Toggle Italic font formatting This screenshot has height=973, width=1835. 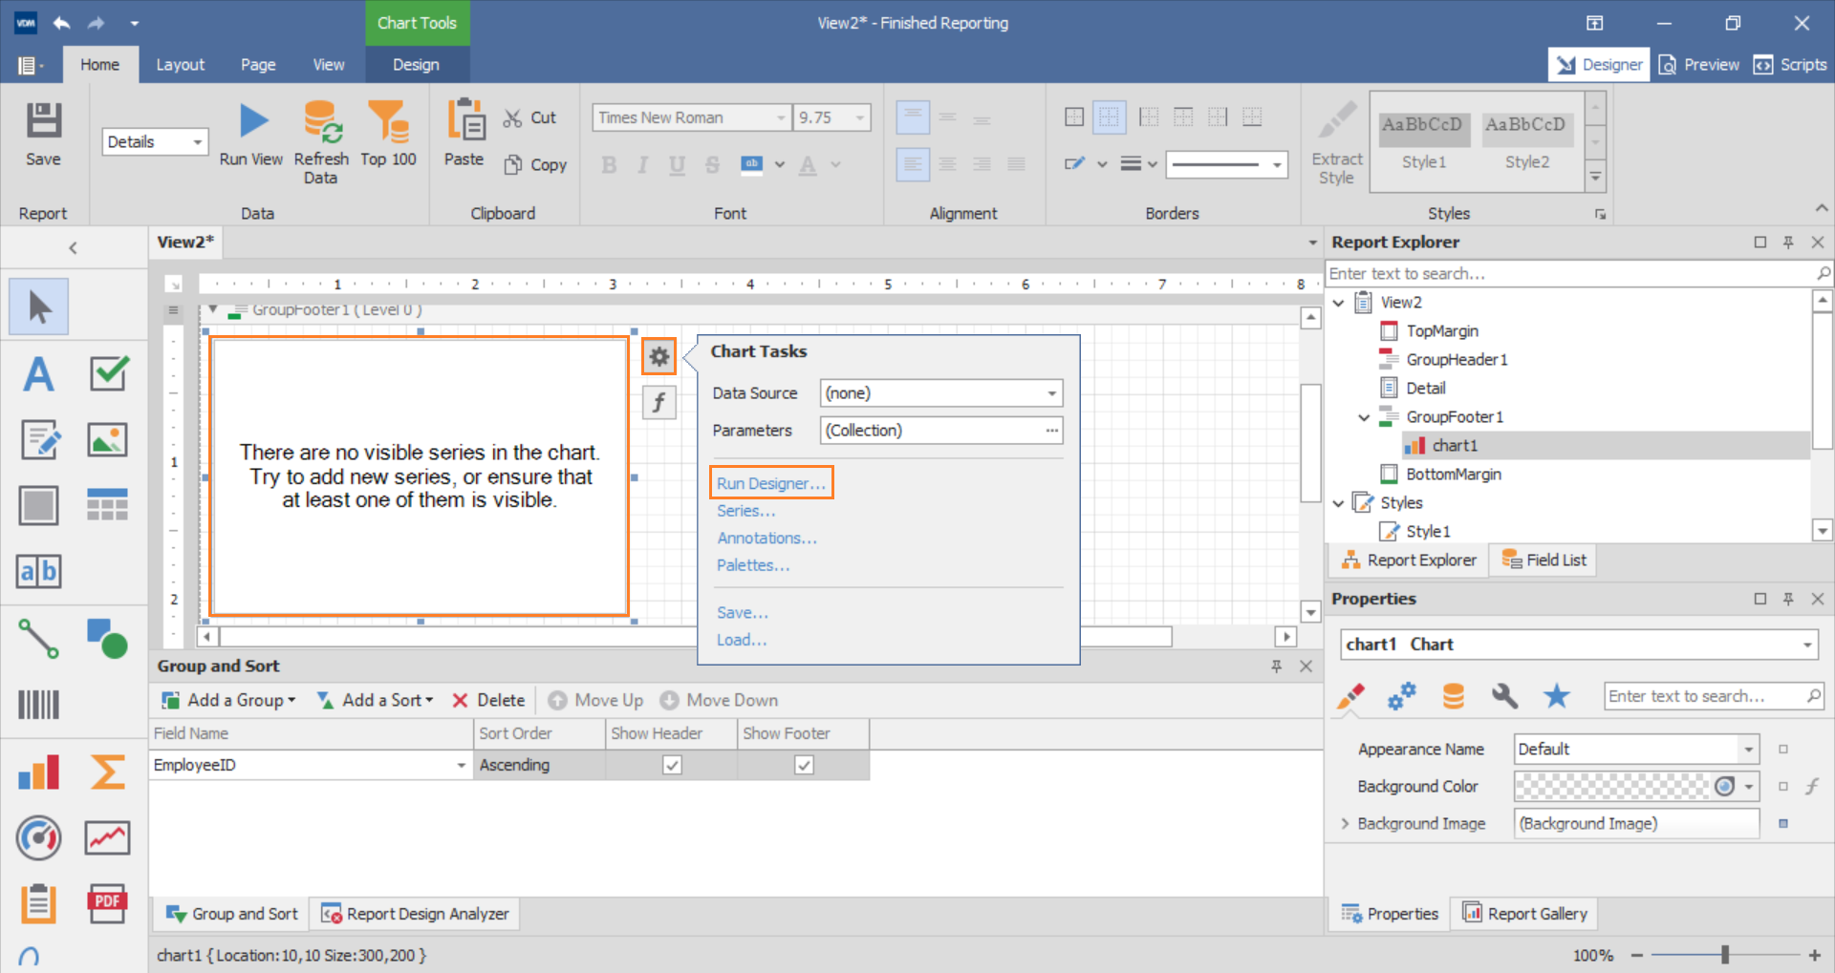click(x=643, y=164)
